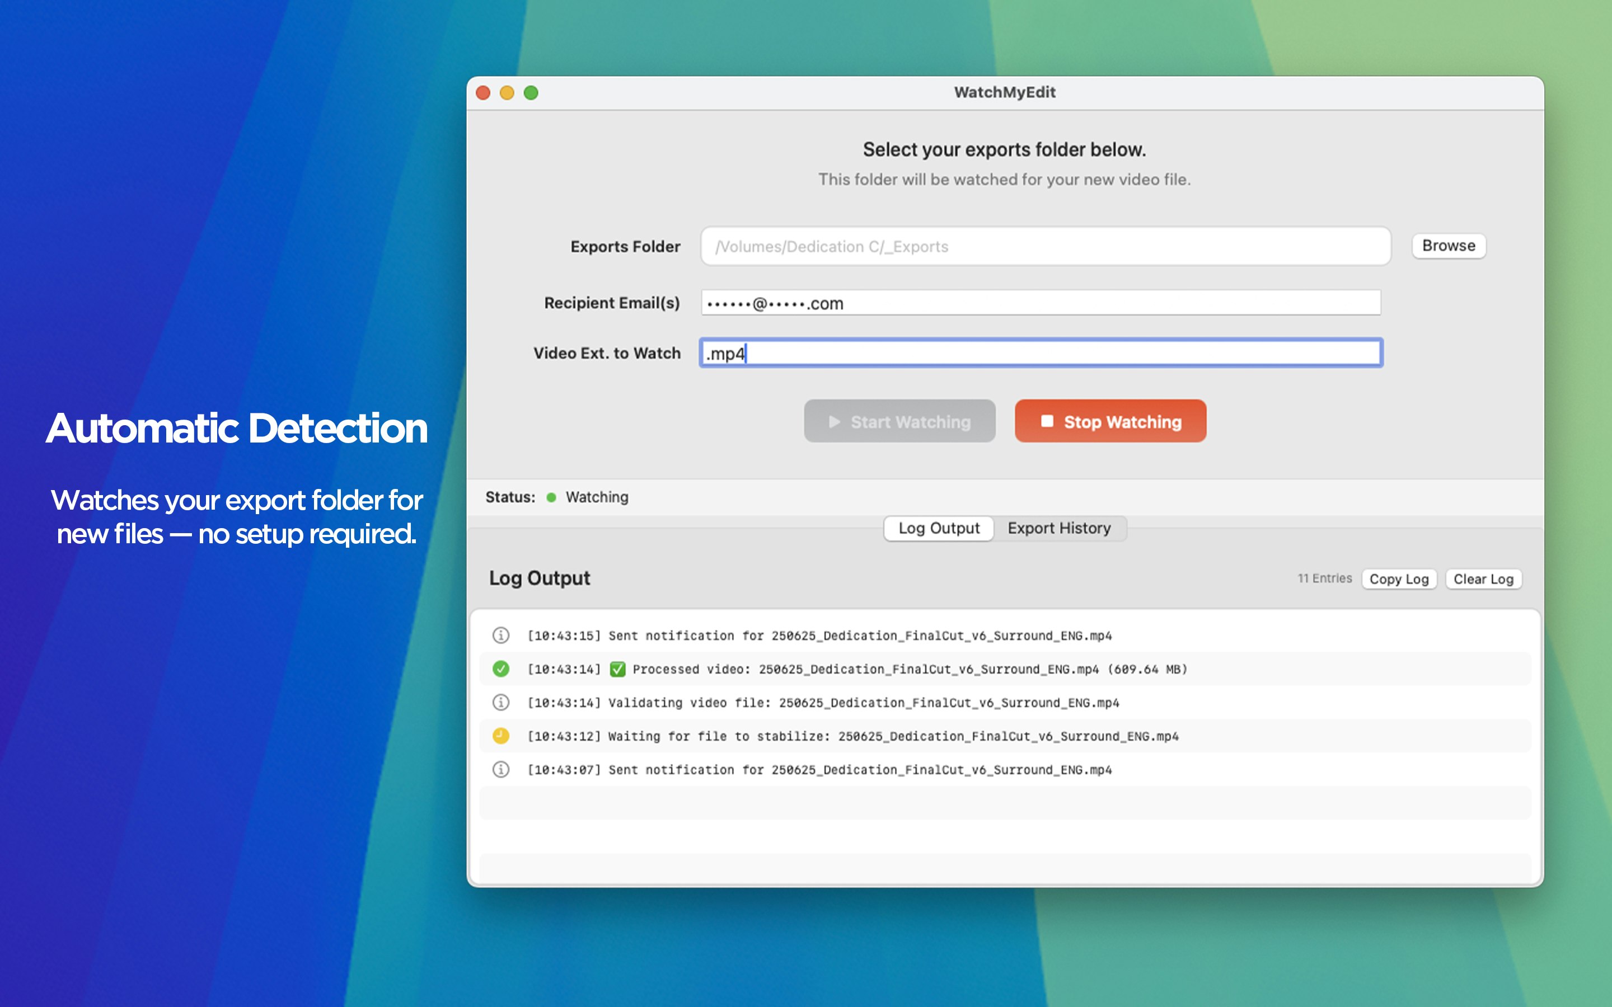Select the Validating video file log text
This screenshot has height=1007, width=1612.
tap(823, 703)
